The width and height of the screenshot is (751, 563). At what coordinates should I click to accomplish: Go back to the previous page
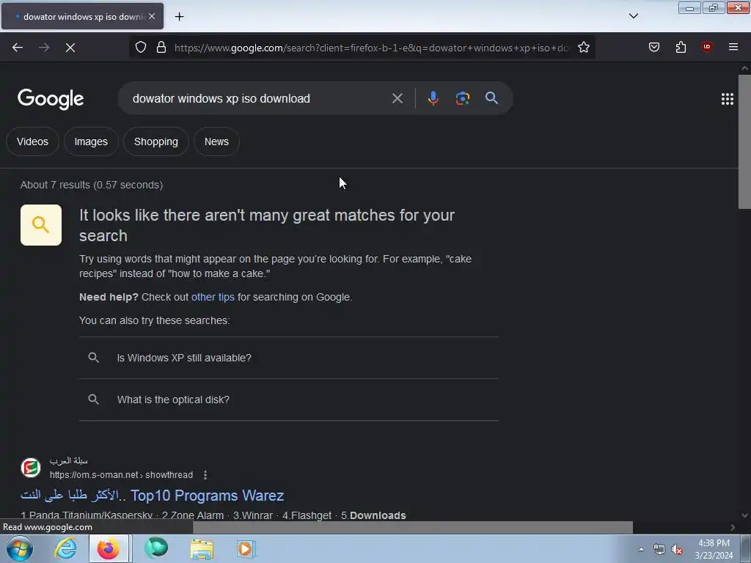click(x=18, y=48)
